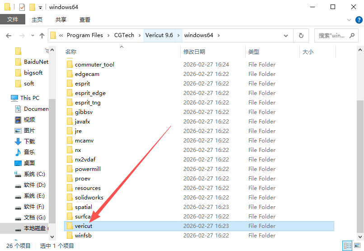
Task: Navigate to CGTech in the breadcrumb
Action: pyautogui.click(x=124, y=35)
